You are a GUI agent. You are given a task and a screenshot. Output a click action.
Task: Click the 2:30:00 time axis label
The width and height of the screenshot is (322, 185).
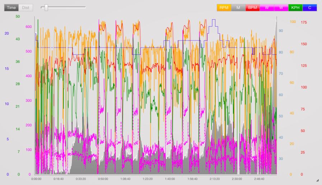coord(237,179)
